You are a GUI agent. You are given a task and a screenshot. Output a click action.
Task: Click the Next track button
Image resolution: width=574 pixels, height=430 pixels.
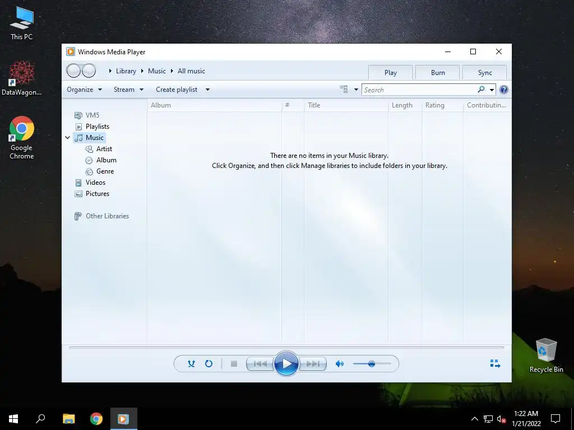click(313, 363)
